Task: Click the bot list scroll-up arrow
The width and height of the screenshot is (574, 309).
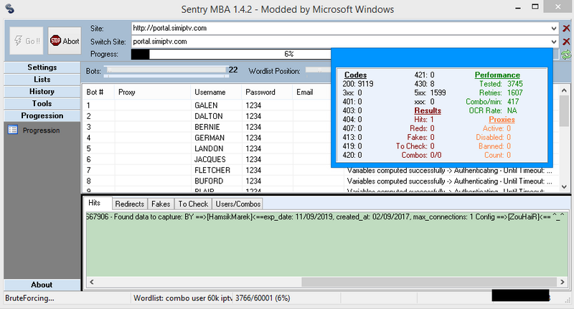Action: [564, 90]
